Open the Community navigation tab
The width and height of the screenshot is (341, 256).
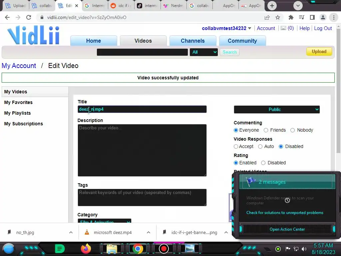(242, 41)
